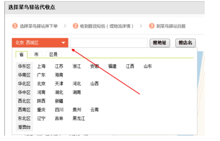Select province 海南
This screenshot has width=220, height=141.
pyautogui.click(x=59, y=75)
